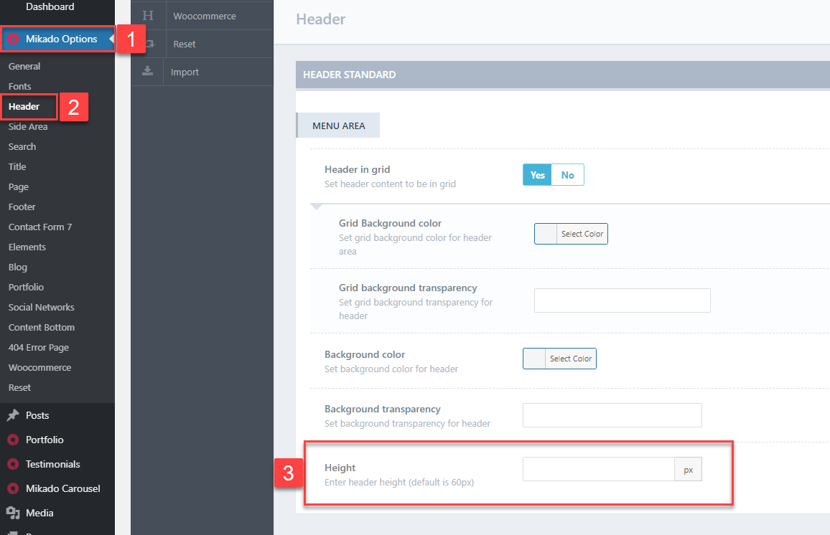Viewport: 830px width, 535px height.
Task: Open the Footer submenu item
Action: pos(22,207)
